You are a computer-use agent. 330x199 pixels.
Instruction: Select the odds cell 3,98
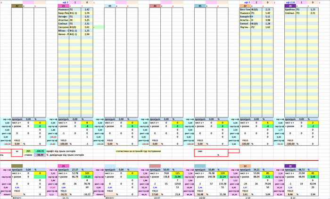268,20
